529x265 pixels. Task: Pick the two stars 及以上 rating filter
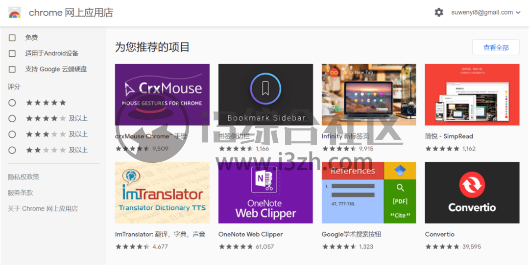[12, 150]
